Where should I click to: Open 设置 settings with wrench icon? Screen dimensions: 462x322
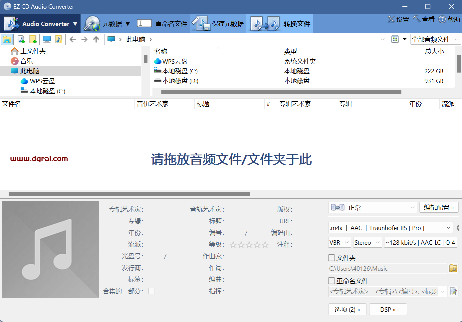(398, 19)
